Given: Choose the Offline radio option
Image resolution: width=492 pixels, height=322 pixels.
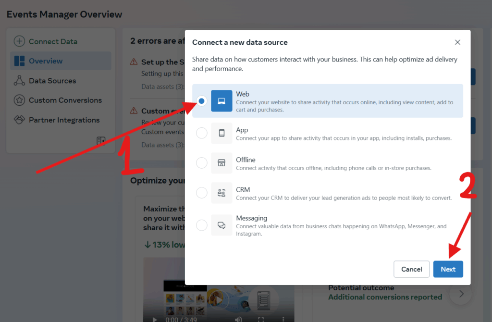Looking at the screenshot, I should pyautogui.click(x=202, y=163).
